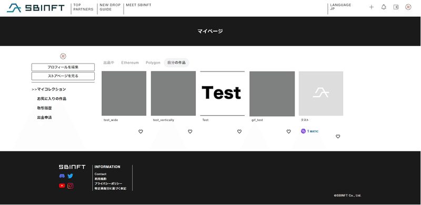This screenshot has height=205, width=421.
Task: Click the test_vertically title text
Action: 164,120
